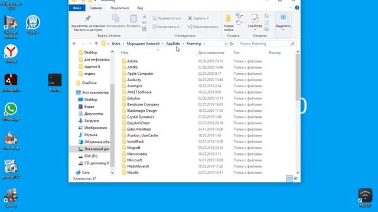
Task: Select the EasyAntiCheat folder
Action: pyautogui.click(x=138, y=123)
